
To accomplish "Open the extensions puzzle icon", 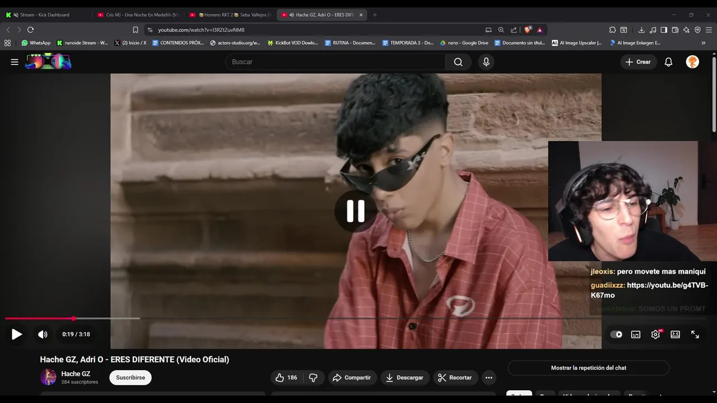I will tap(612, 30).
